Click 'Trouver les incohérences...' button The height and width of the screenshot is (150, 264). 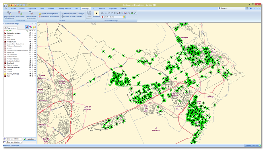click(49, 13)
